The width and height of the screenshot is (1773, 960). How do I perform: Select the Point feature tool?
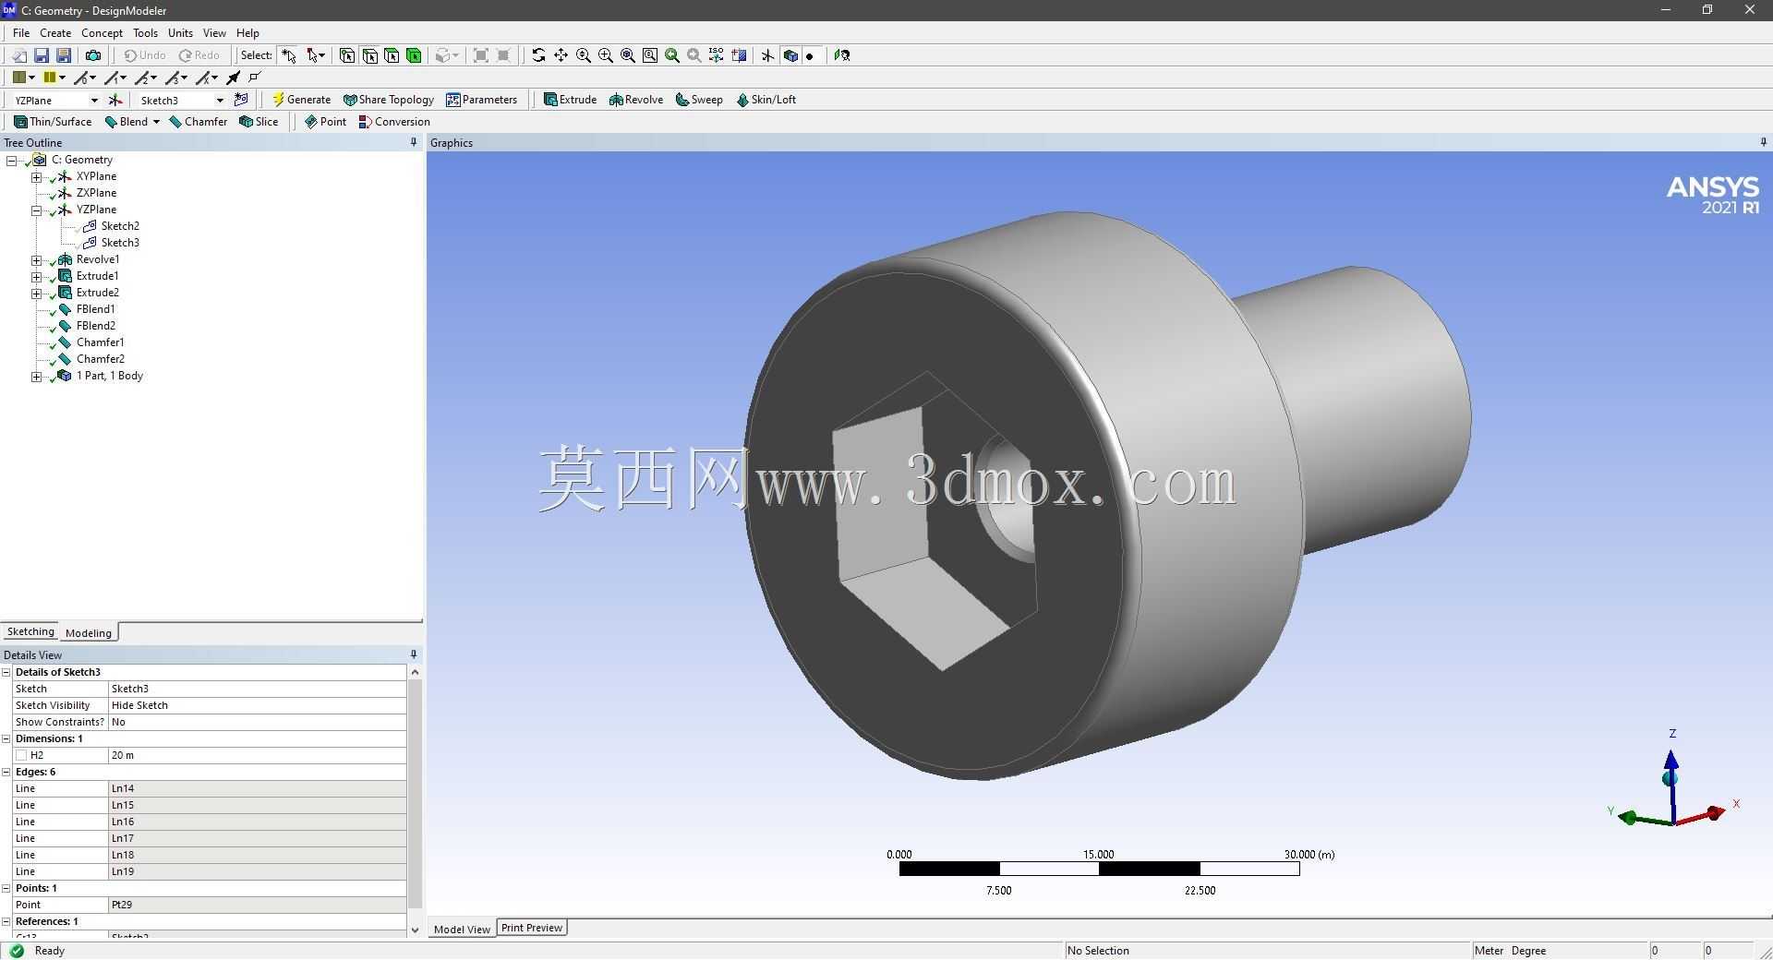(x=325, y=122)
